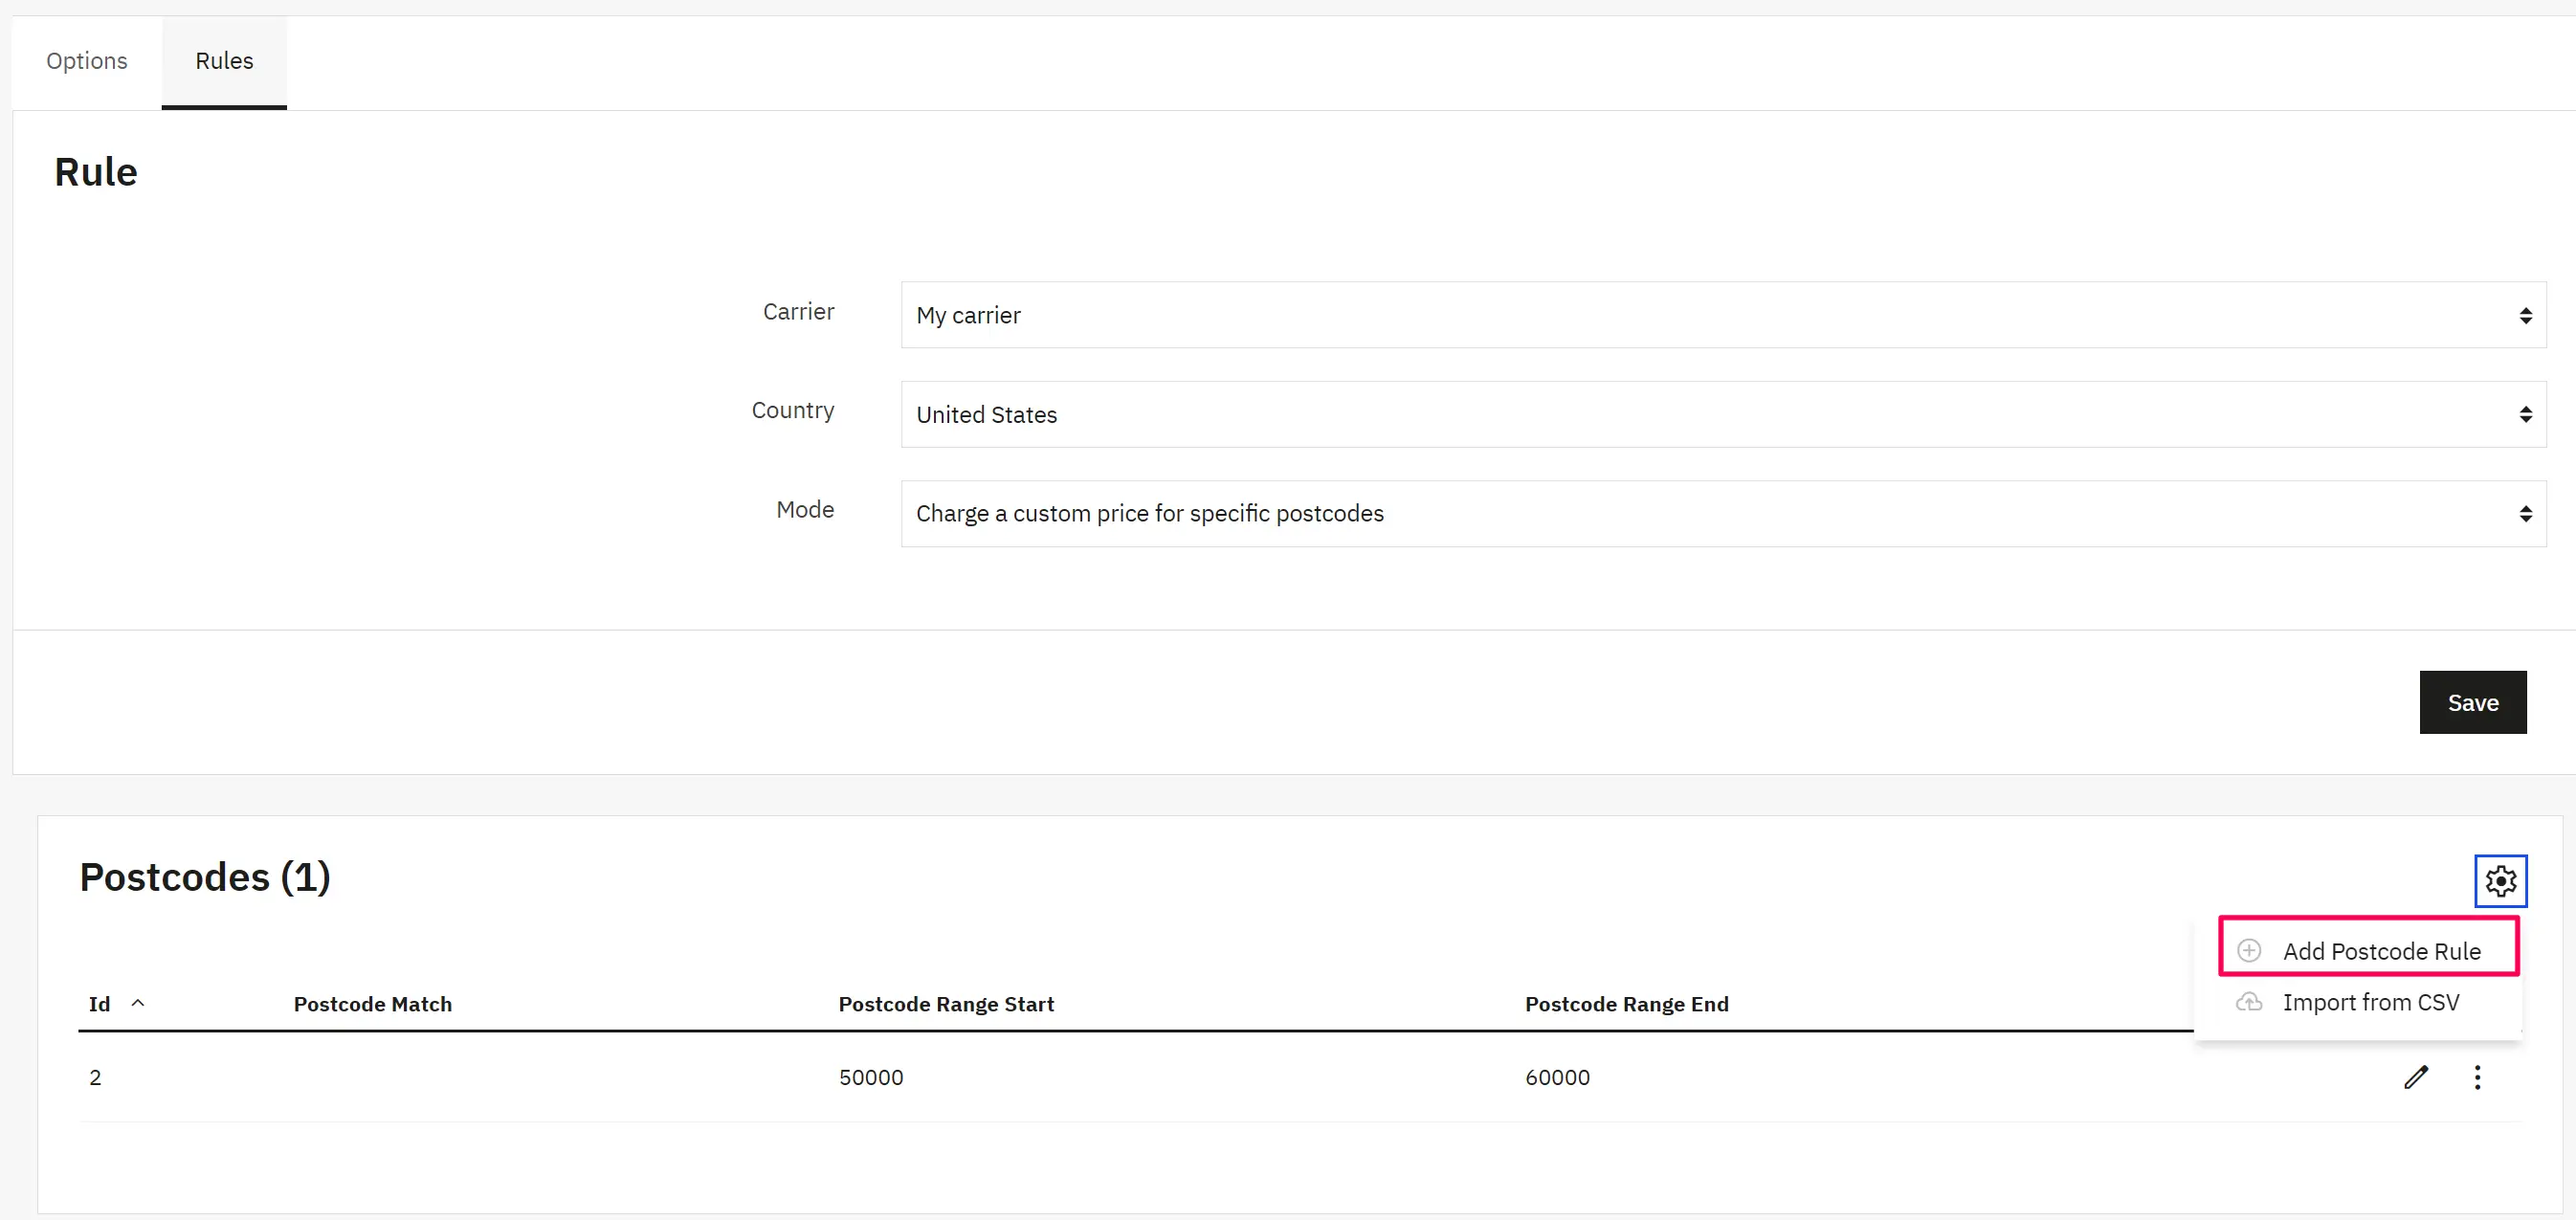Edit postcode row 2 with the pencil icon

click(x=2417, y=1077)
